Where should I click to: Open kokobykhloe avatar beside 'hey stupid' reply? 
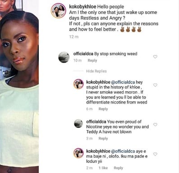(78, 84)
